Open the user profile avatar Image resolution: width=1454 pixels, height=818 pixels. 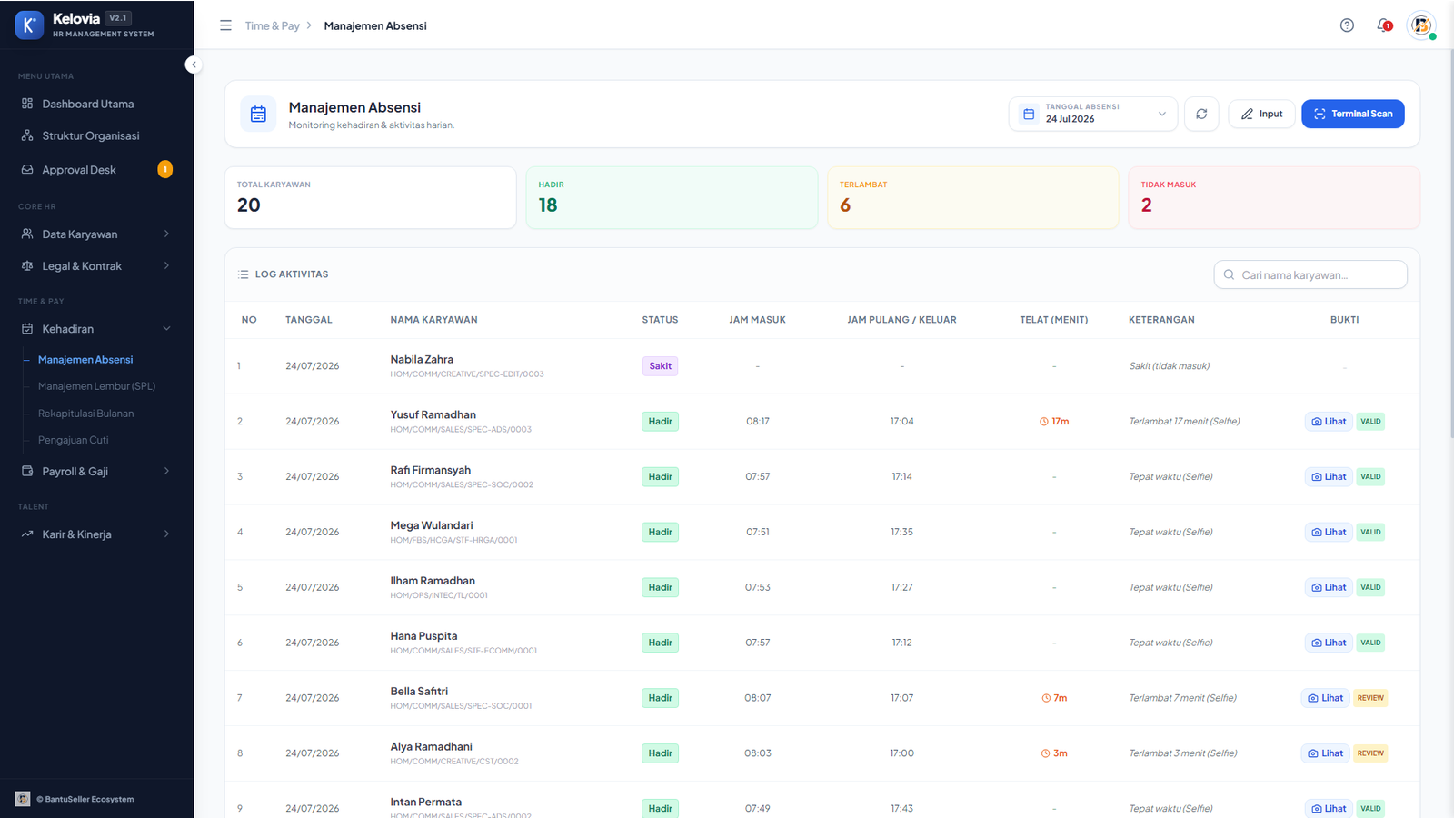1421,25
